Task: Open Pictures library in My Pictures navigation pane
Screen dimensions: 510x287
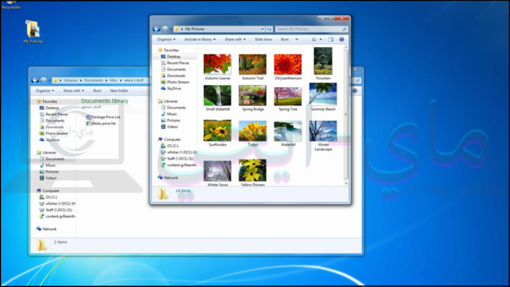Action: pyautogui.click(x=171, y=120)
